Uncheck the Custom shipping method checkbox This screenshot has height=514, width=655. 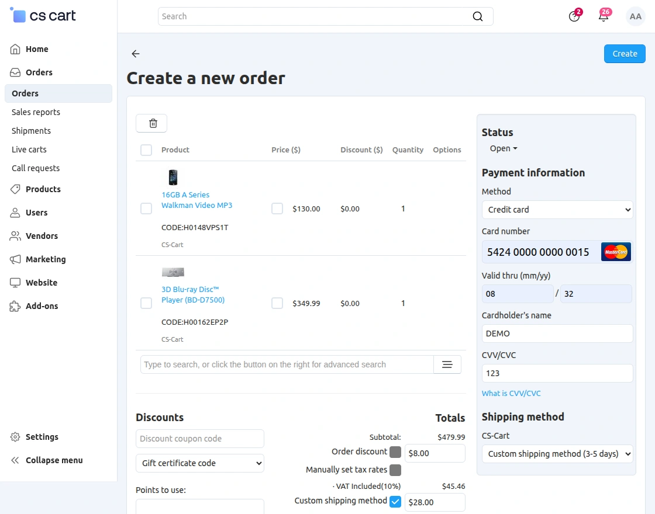coord(395,502)
